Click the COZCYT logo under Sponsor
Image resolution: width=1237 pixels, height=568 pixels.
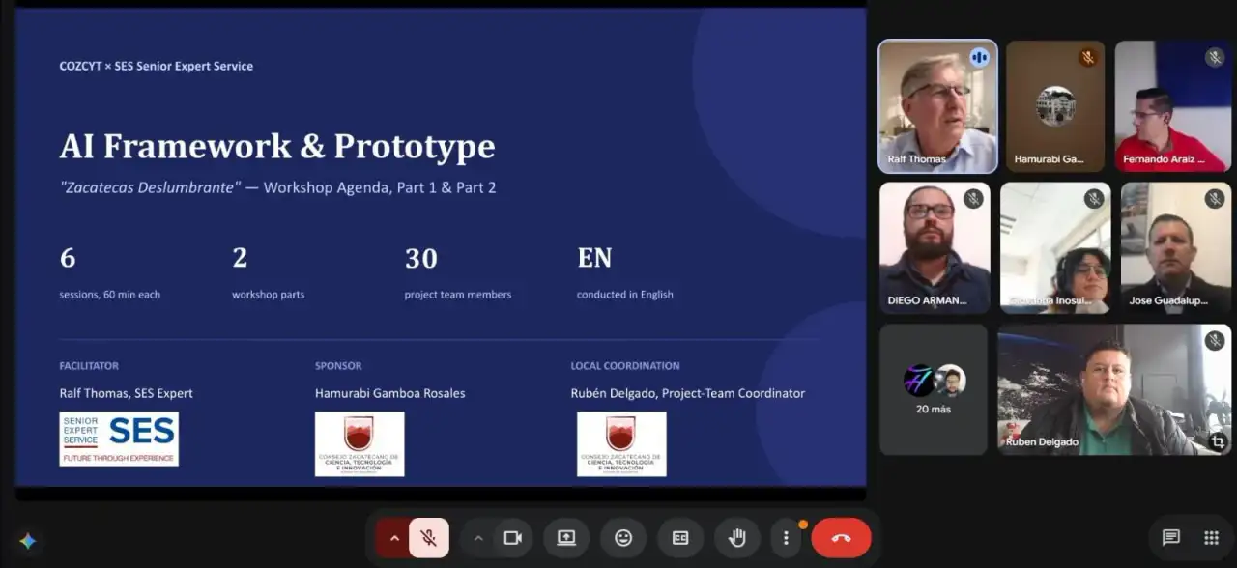(360, 444)
